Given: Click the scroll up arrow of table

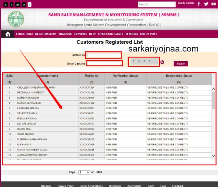Looking at the screenshot, I should tap(214, 89).
